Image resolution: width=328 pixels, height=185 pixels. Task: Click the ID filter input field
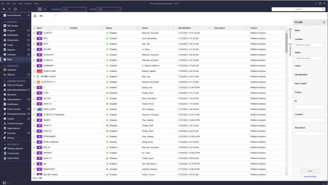coord(310,107)
